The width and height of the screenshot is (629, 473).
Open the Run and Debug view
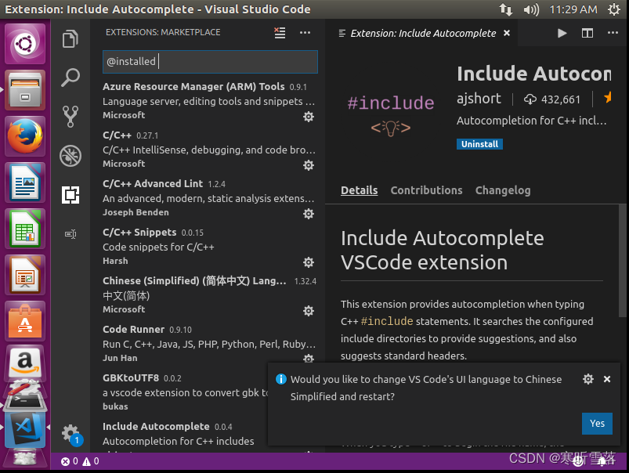(70, 156)
